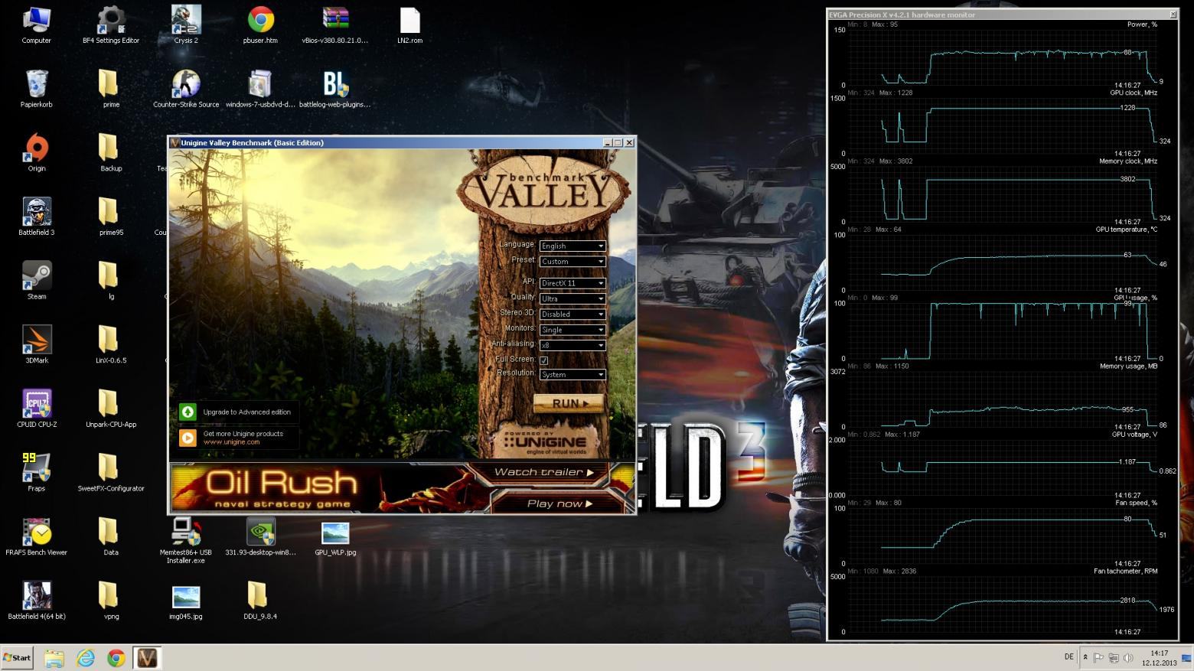
Task: Click the RUN button in Valley Benchmark
Action: (x=569, y=403)
